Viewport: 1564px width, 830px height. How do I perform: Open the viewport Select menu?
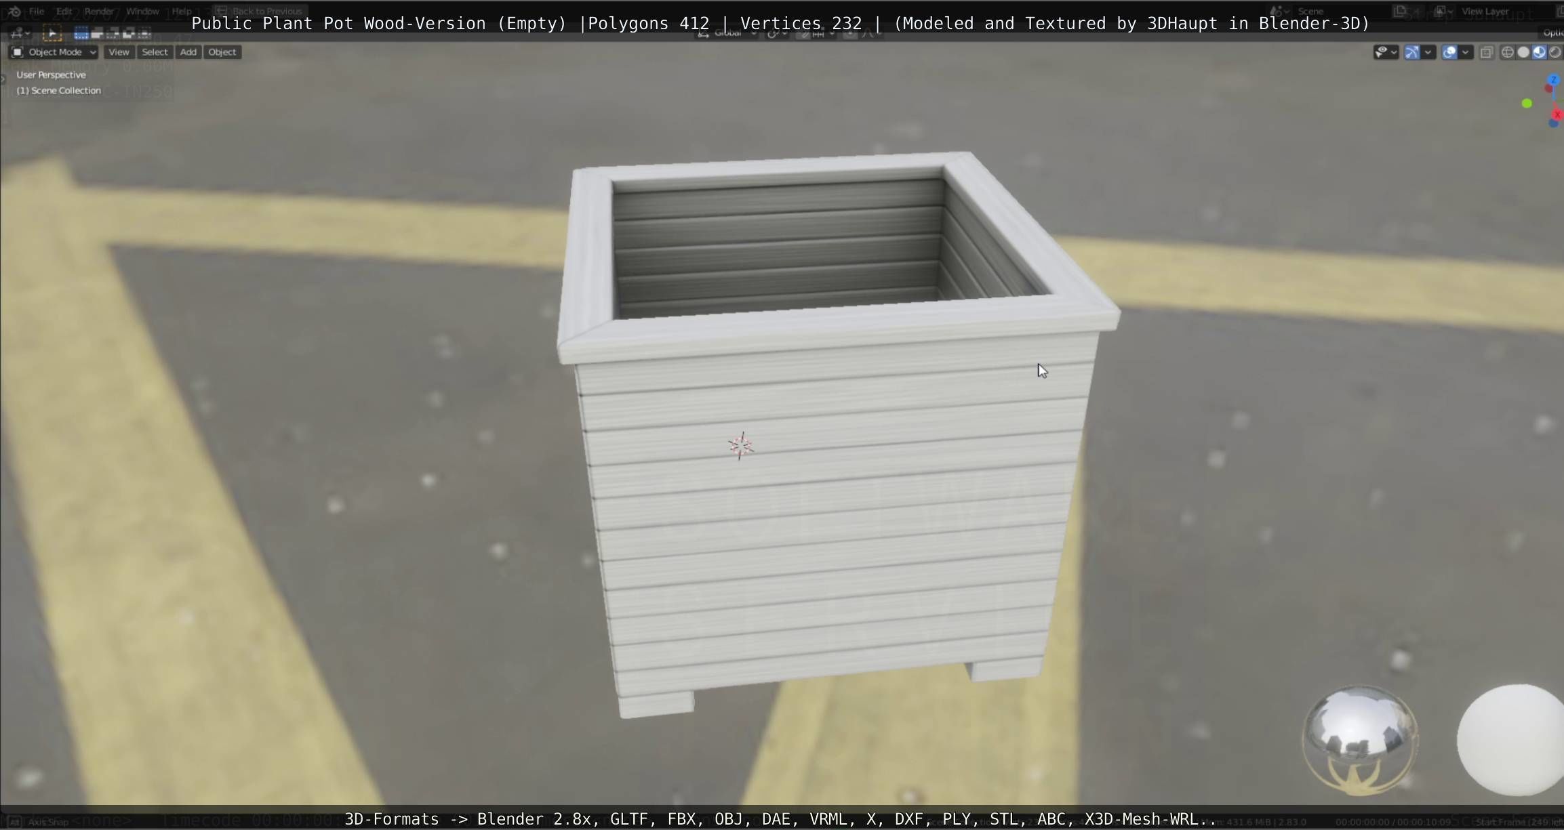155,52
